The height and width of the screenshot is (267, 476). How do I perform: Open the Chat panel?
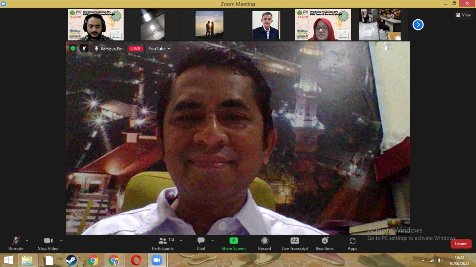pyautogui.click(x=201, y=244)
